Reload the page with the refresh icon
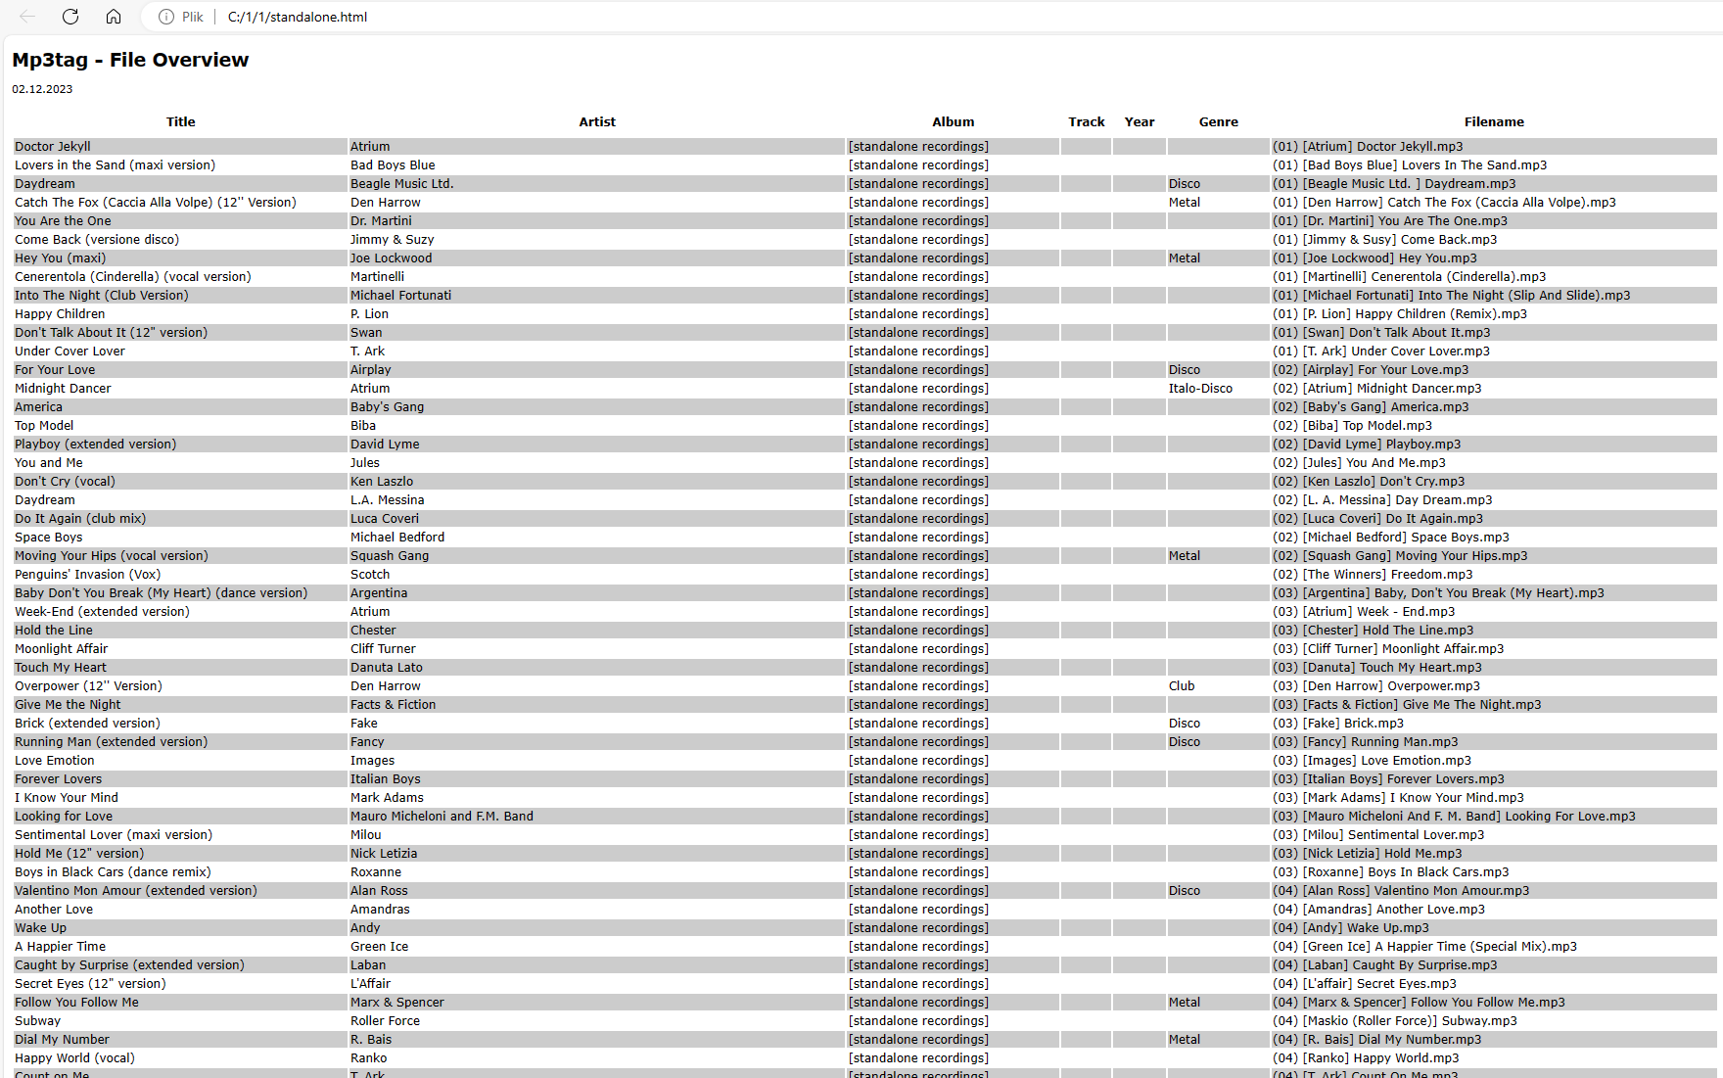Viewport: 1723px width, 1078px height. (70, 17)
